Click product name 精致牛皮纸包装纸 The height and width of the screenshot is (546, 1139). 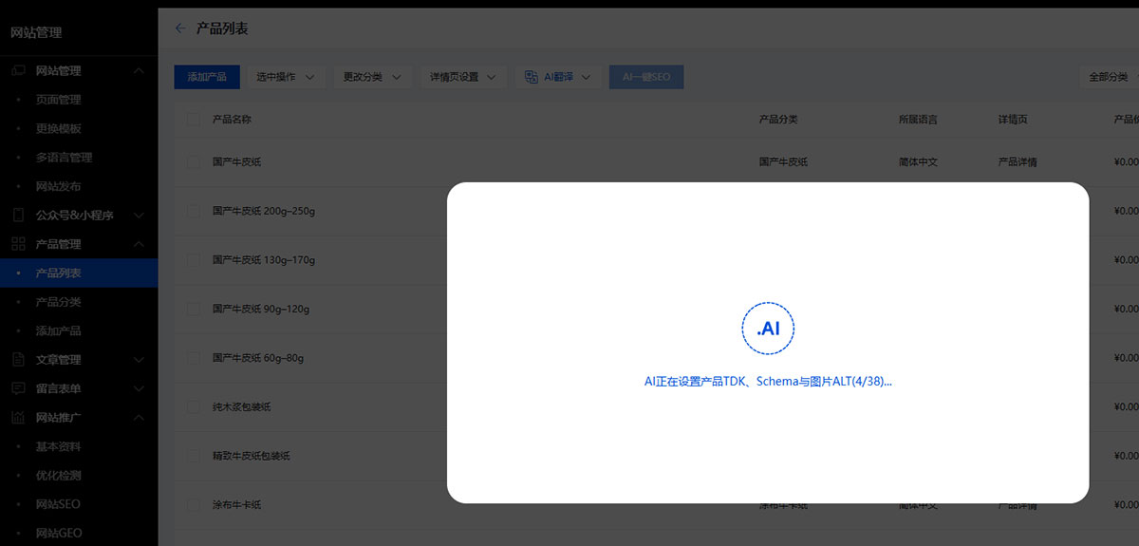252,456
